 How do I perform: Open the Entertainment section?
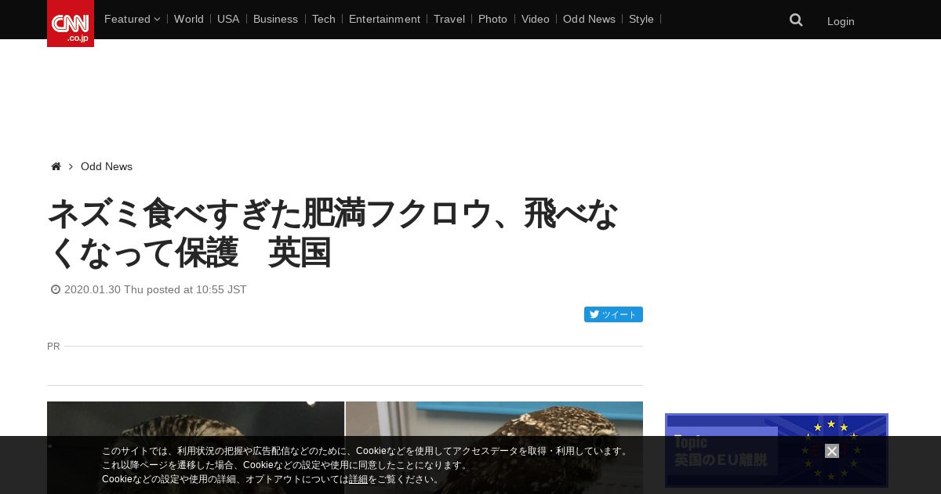384,19
